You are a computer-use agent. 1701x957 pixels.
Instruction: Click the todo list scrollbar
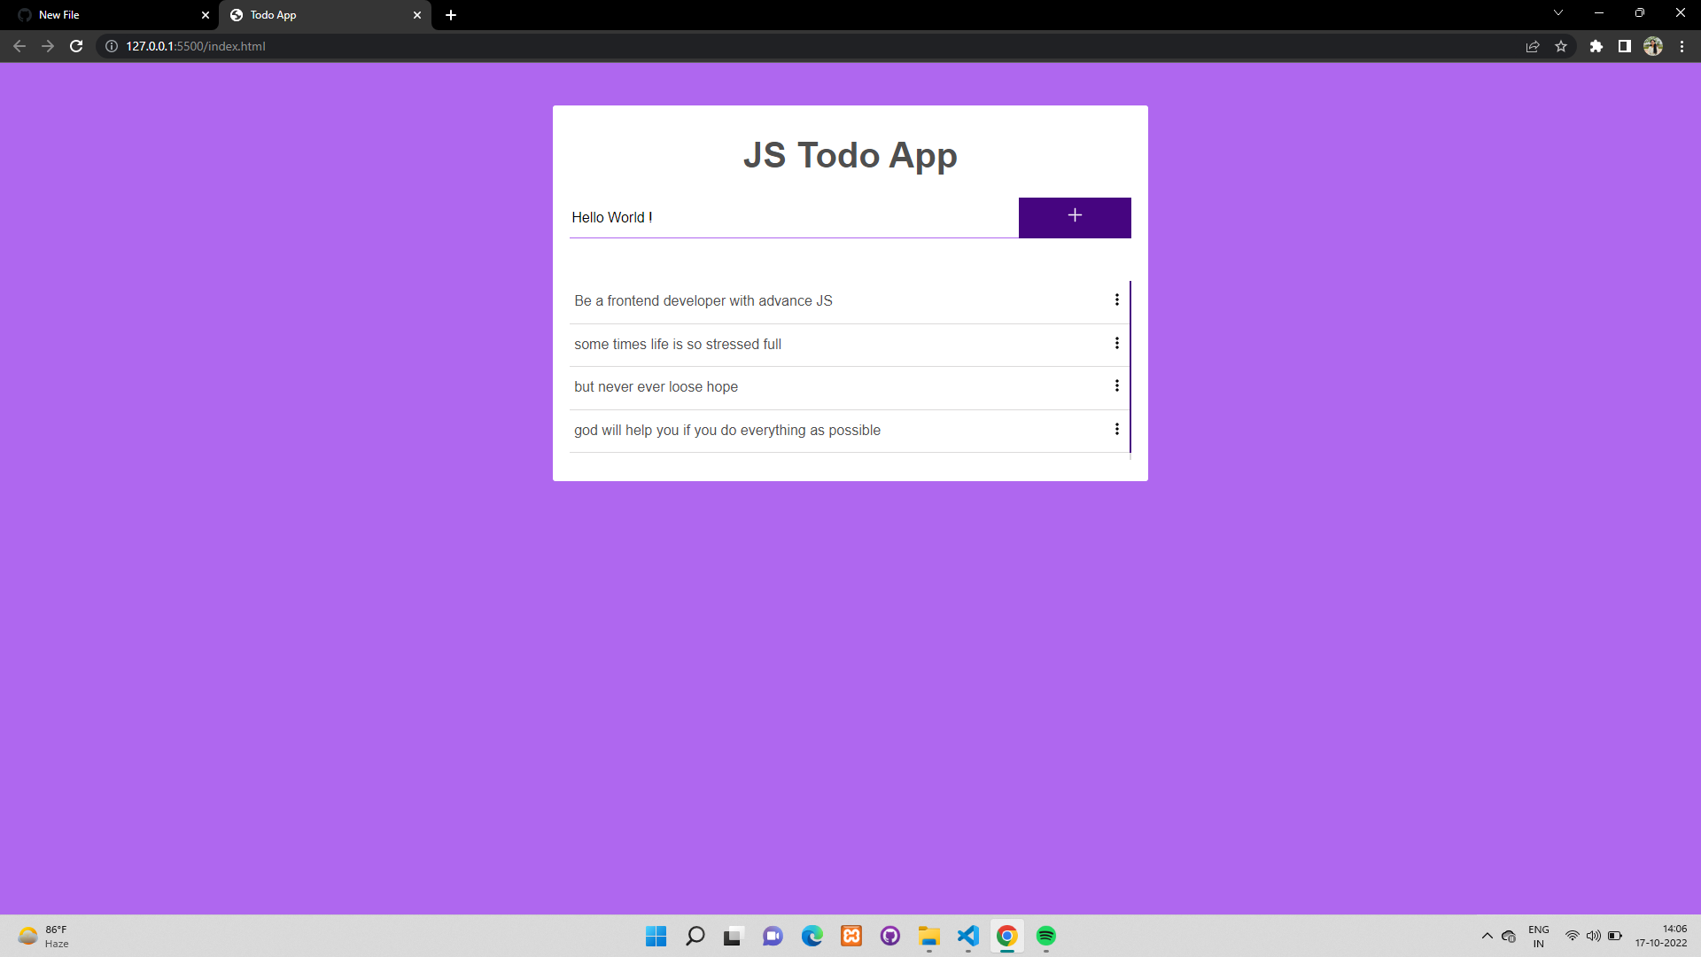coord(1130,366)
